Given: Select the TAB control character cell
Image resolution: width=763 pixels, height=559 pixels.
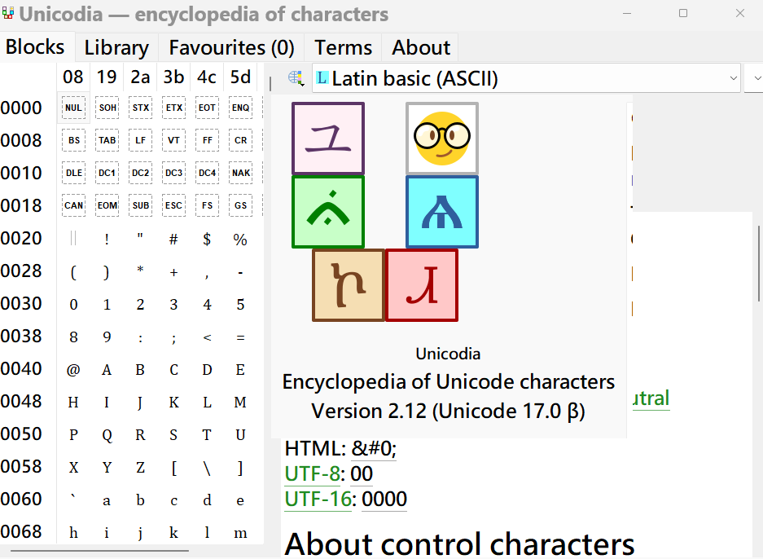Looking at the screenshot, I should click(x=107, y=140).
